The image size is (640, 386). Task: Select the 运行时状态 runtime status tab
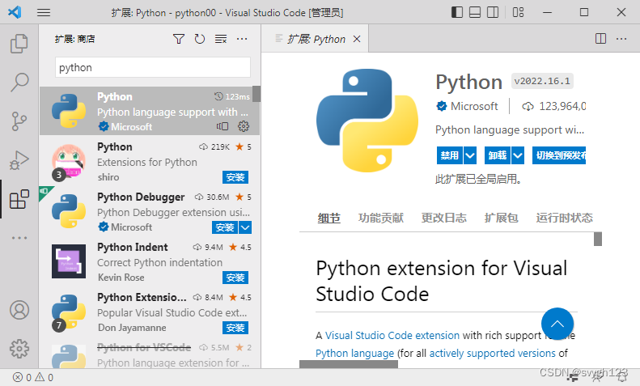pos(565,218)
